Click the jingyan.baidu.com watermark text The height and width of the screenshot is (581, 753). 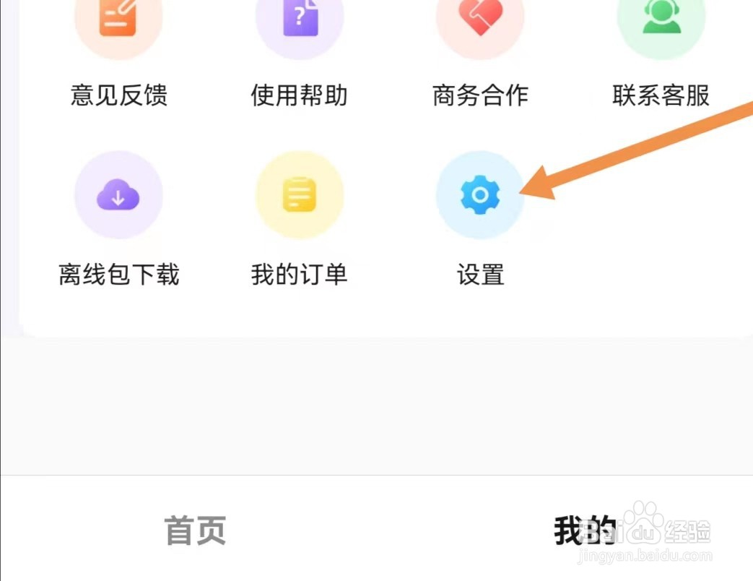click(645, 556)
